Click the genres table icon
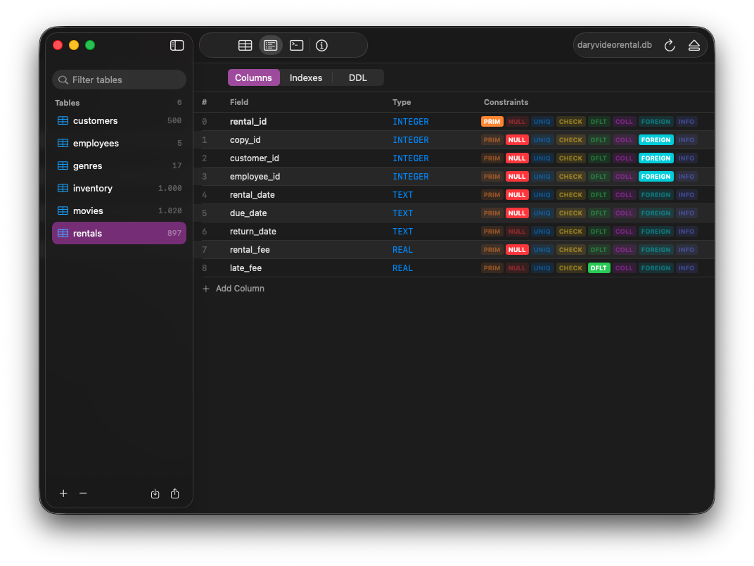 coord(63,165)
